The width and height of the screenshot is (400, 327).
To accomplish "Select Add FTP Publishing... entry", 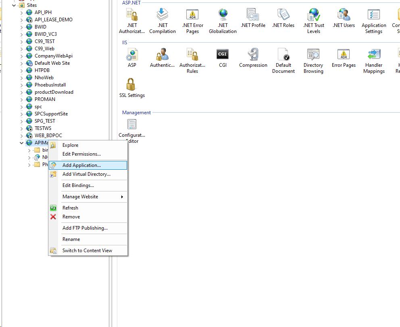I will (x=88, y=228).
